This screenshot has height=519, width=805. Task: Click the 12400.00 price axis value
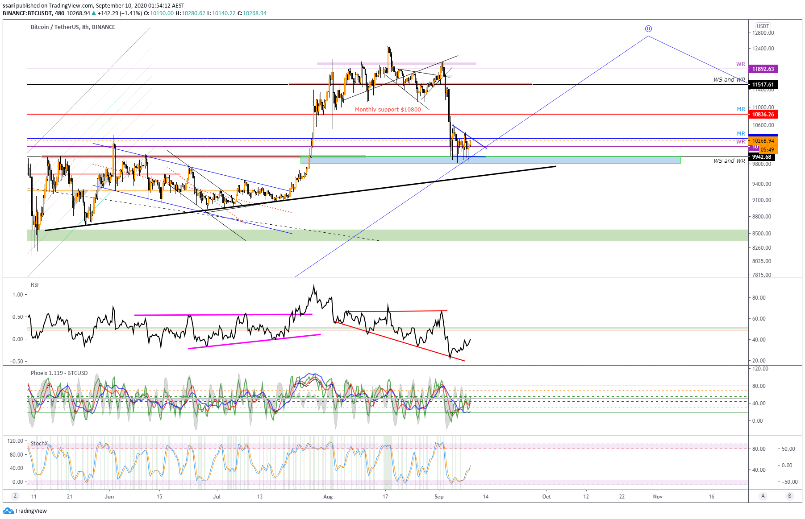(x=763, y=49)
